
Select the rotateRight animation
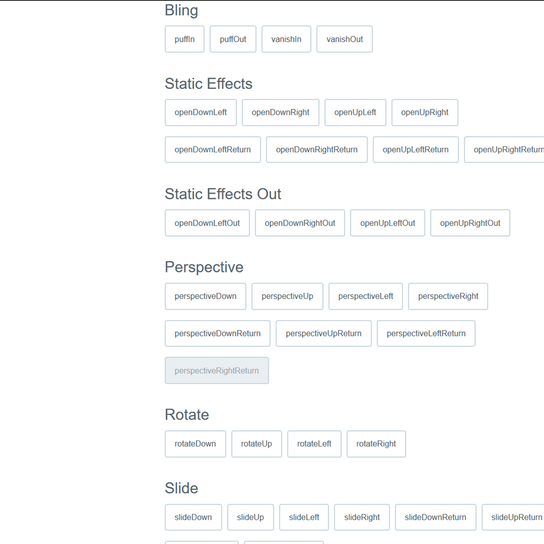pos(376,444)
